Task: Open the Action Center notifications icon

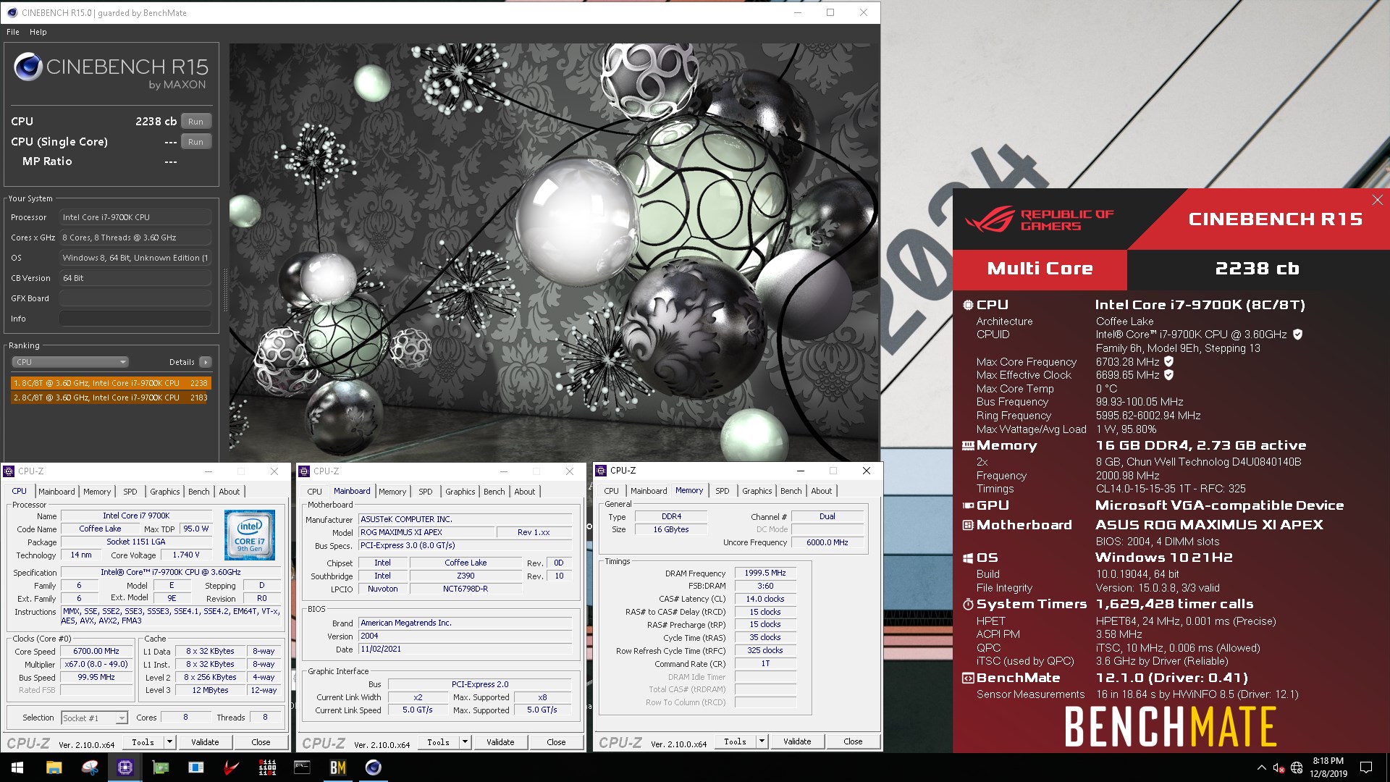Action: (1365, 768)
